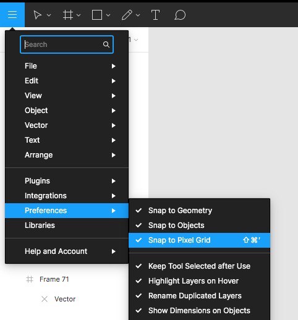Open the Plugins submenu
This screenshot has height=320, width=298.
coord(67,181)
